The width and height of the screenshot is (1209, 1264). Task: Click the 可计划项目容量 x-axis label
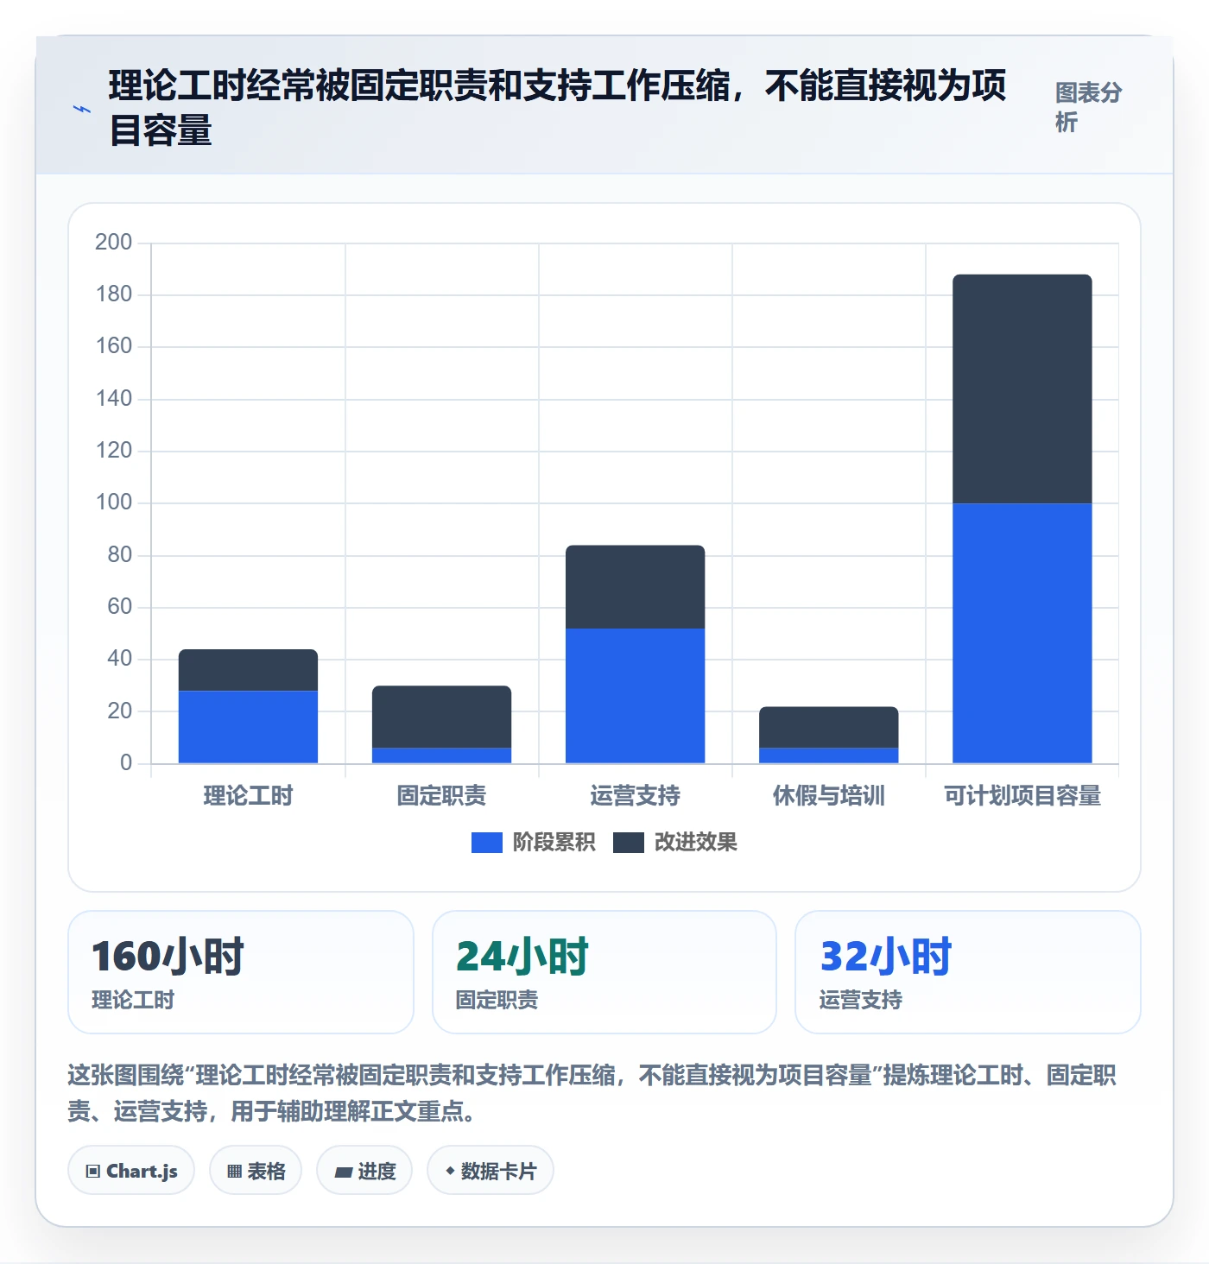click(x=1022, y=795)
